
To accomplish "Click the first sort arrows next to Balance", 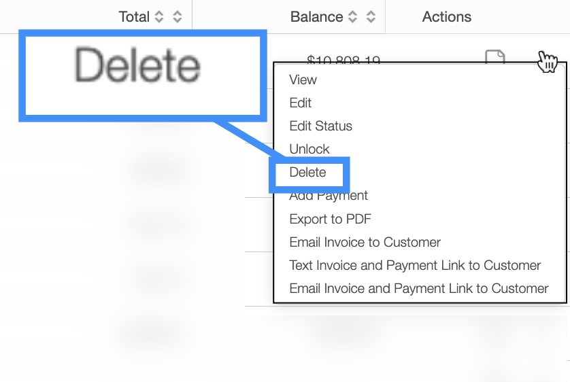I will click(352, 17).
